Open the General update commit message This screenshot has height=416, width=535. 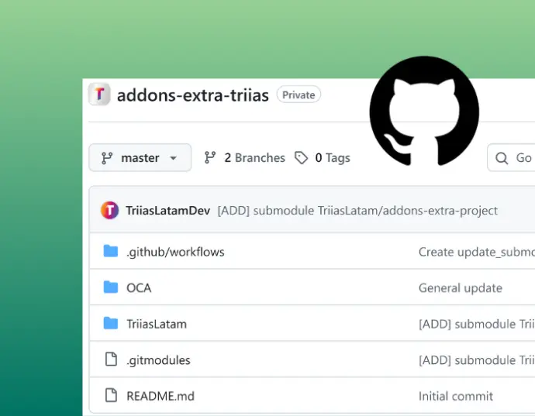pos(461,288)
